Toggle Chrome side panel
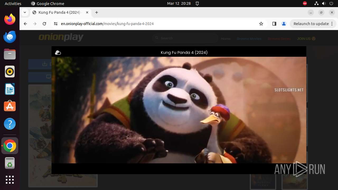The height and width of the screenshot is (190, 338). pos(274,24)
